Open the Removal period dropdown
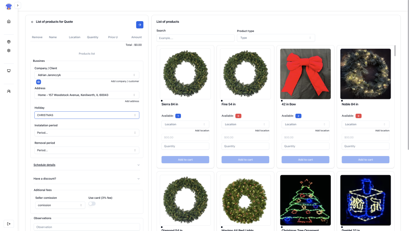The image size is (409, 231). click(87, 150)
